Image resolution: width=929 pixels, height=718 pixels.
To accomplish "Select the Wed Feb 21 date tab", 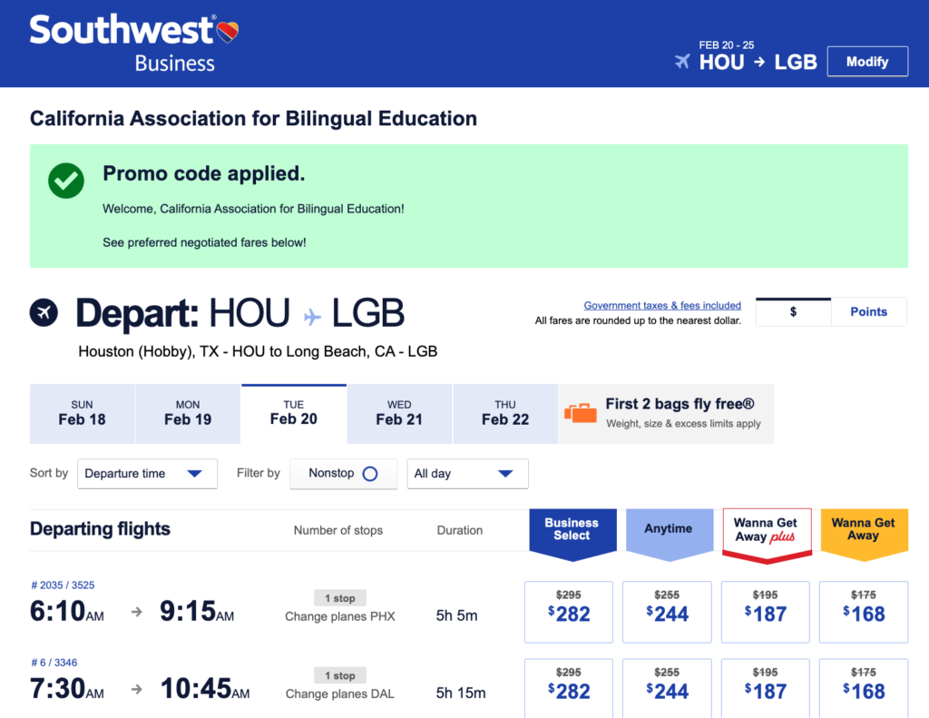I will coord(399,413).
